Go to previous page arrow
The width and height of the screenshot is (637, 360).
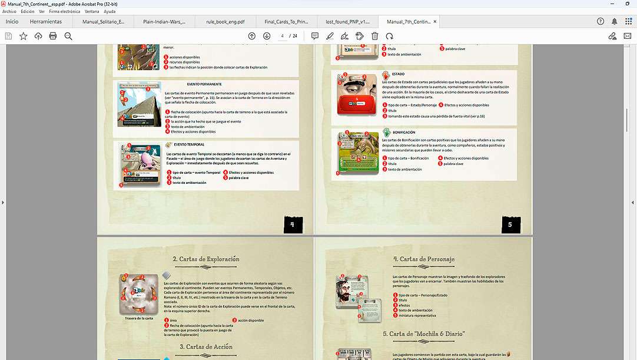(252, 36)
